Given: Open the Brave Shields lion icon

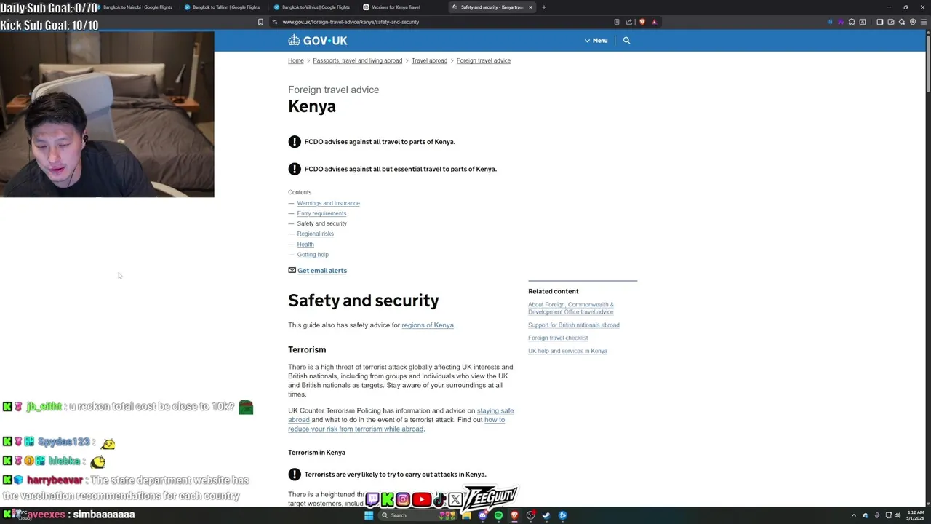Looking at the screenshot, I should 642,22.
